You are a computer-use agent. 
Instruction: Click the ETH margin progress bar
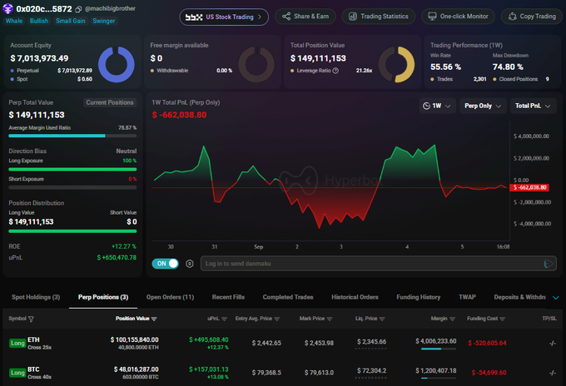click(x=439, y=349)
